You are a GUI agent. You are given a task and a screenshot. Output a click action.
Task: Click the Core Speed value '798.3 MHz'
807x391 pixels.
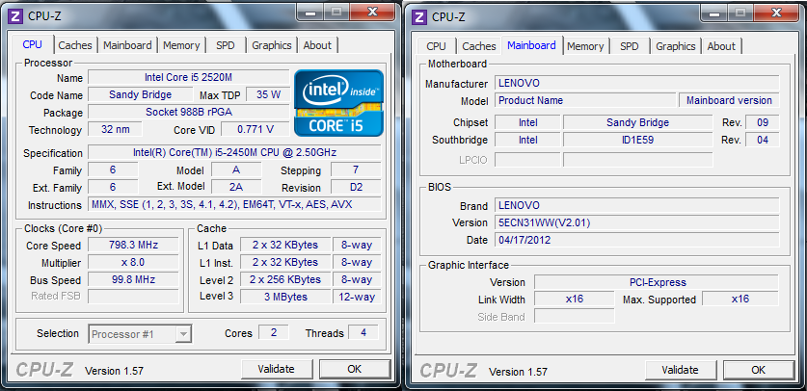click(x=133, y=245)
